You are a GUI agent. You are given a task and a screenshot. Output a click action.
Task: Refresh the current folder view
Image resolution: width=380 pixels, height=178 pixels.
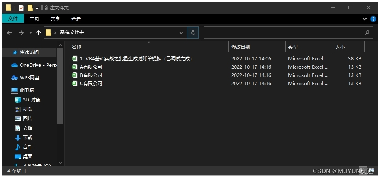pyautogui.click(x=193, y=32)
